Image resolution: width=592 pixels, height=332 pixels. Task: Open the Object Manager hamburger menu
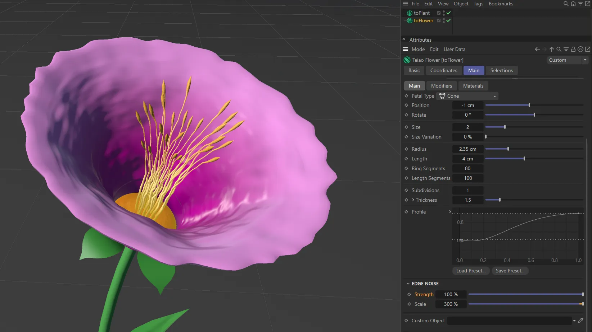pos(405,4)
